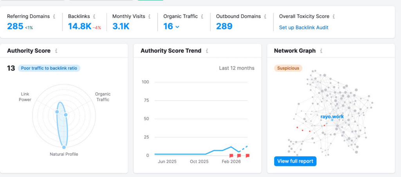Click info icon beside Organic Traffic
The width and height of the screenshot is (401, 177).
(202, 17)
